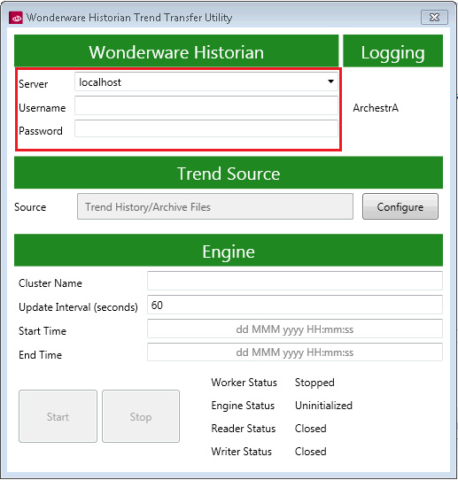Image resolution: width=458 pixels, height=480 pixels.
Task: Click the Start button
Action: click(58, 416)
